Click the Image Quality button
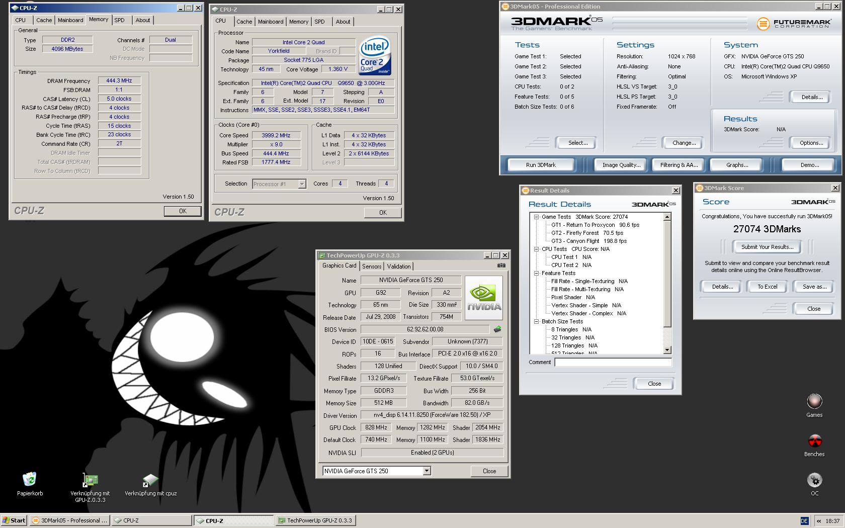The height and width of the screenshot is (528, 845). pyautogui.click(x=622, y=165)
